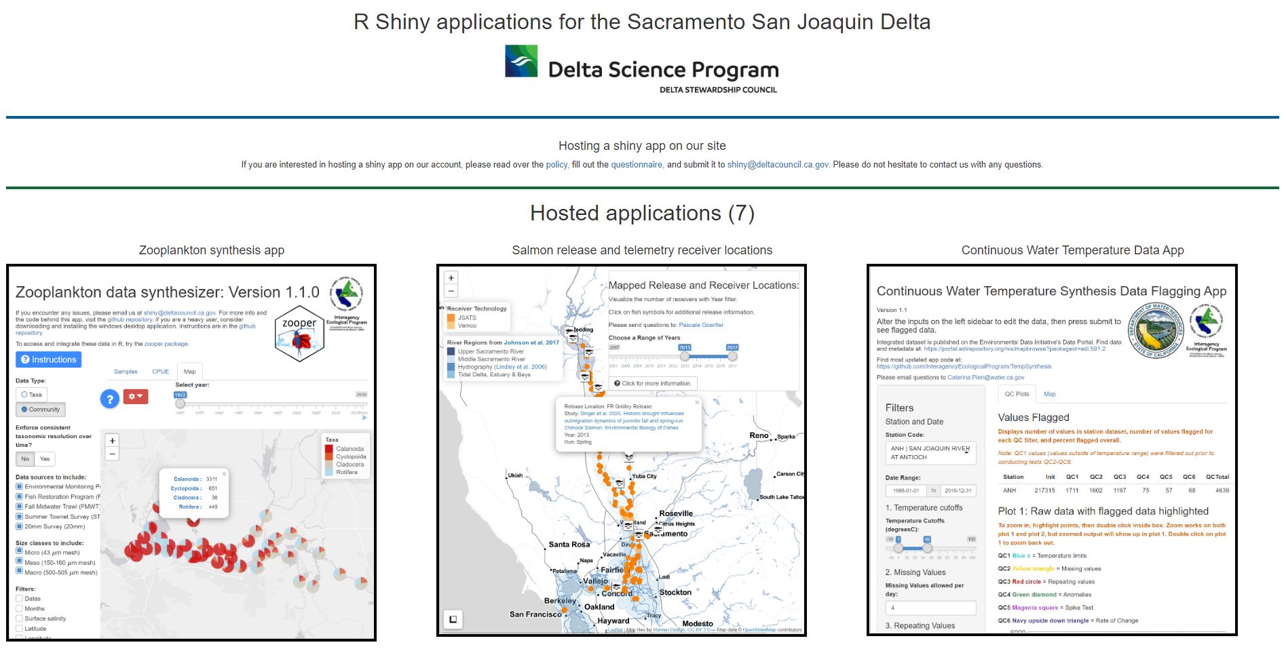Toggle Micro (43 µm mesh) size class
The height and width of the screenshot is (649, 1286).
pyautogui.click(x=20, y=551)
